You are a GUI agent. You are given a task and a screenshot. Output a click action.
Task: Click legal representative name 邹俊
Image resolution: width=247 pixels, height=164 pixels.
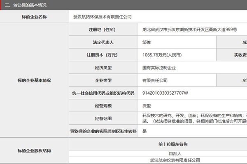[x=147, y=43]
